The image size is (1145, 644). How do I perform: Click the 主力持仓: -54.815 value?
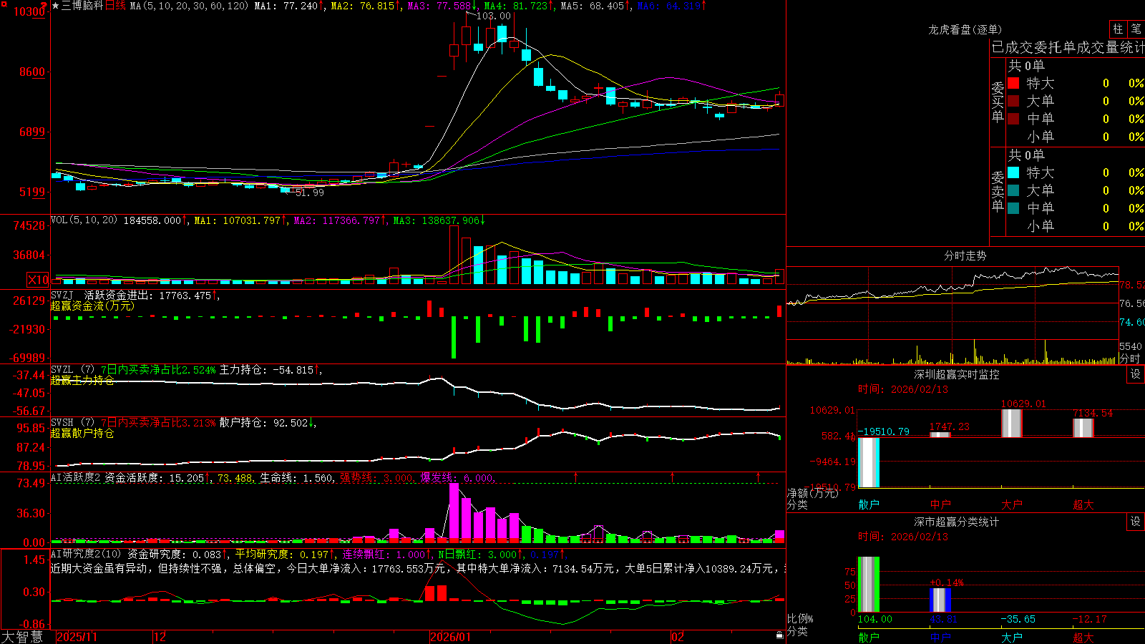tap(270, 370)
